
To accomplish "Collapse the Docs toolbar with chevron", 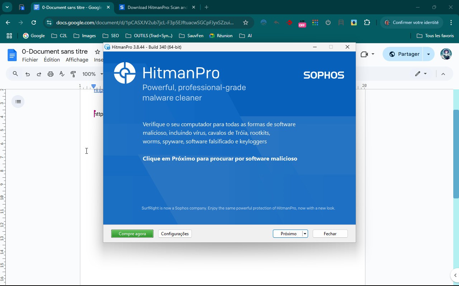I will tap(443, 74).
